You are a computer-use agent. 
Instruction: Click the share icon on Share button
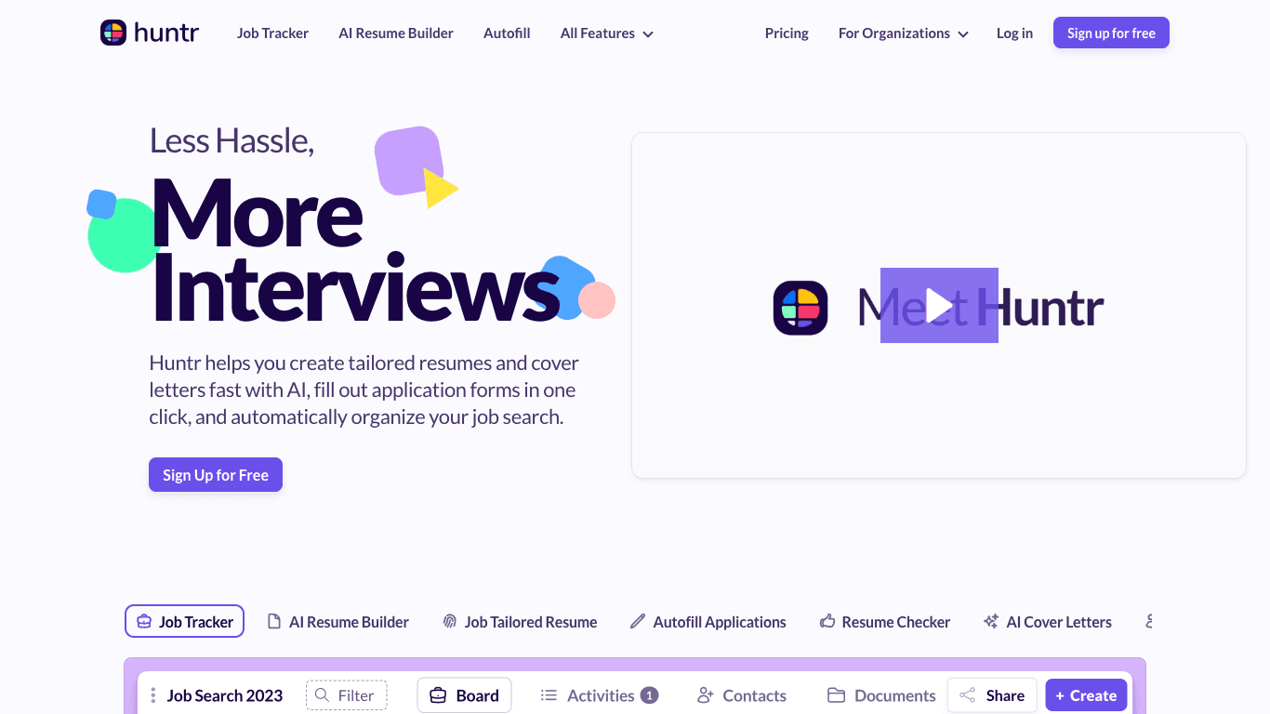[968, 695]
